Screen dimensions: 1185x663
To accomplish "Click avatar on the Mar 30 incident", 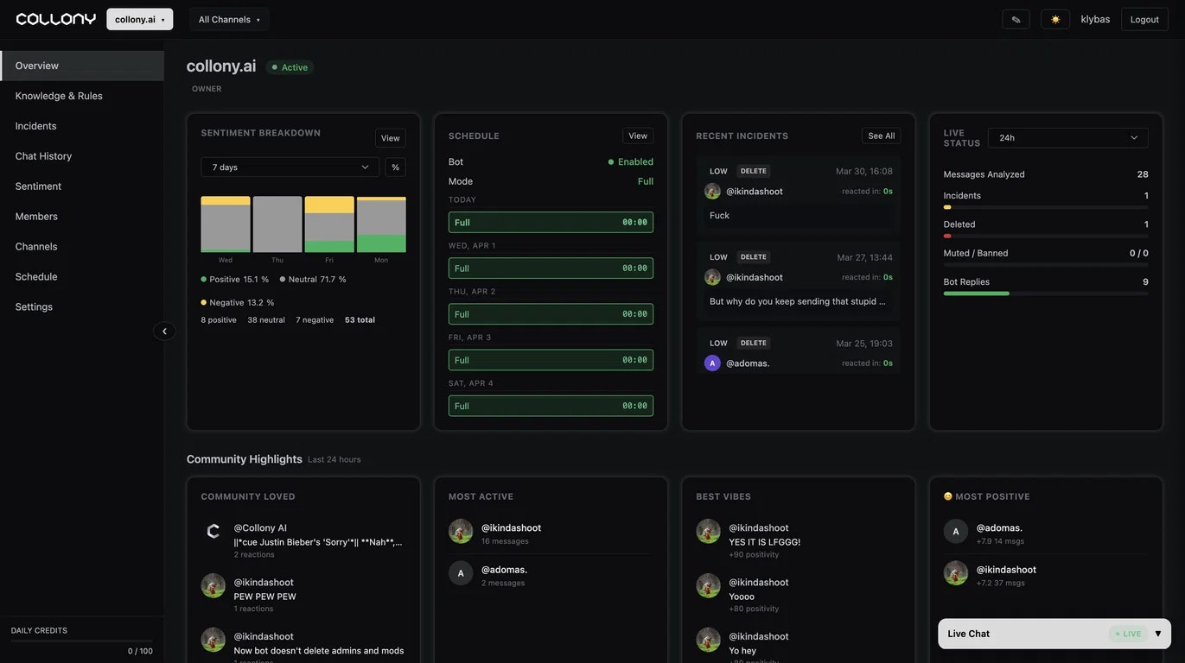I will [x=712, y=191].
